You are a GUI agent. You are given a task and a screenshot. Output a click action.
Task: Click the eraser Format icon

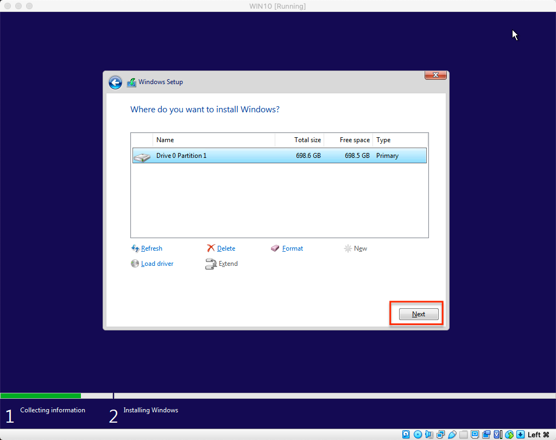[x=275, y=248]
